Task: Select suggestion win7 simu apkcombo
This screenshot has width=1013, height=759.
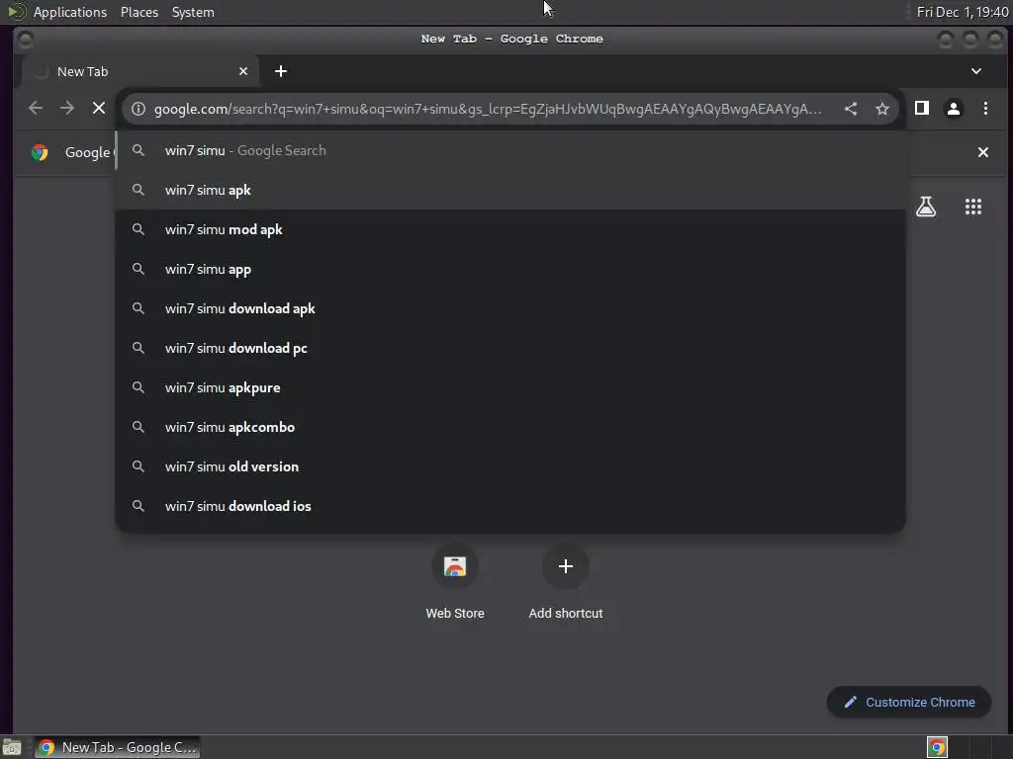Action: tap(510, 427)
